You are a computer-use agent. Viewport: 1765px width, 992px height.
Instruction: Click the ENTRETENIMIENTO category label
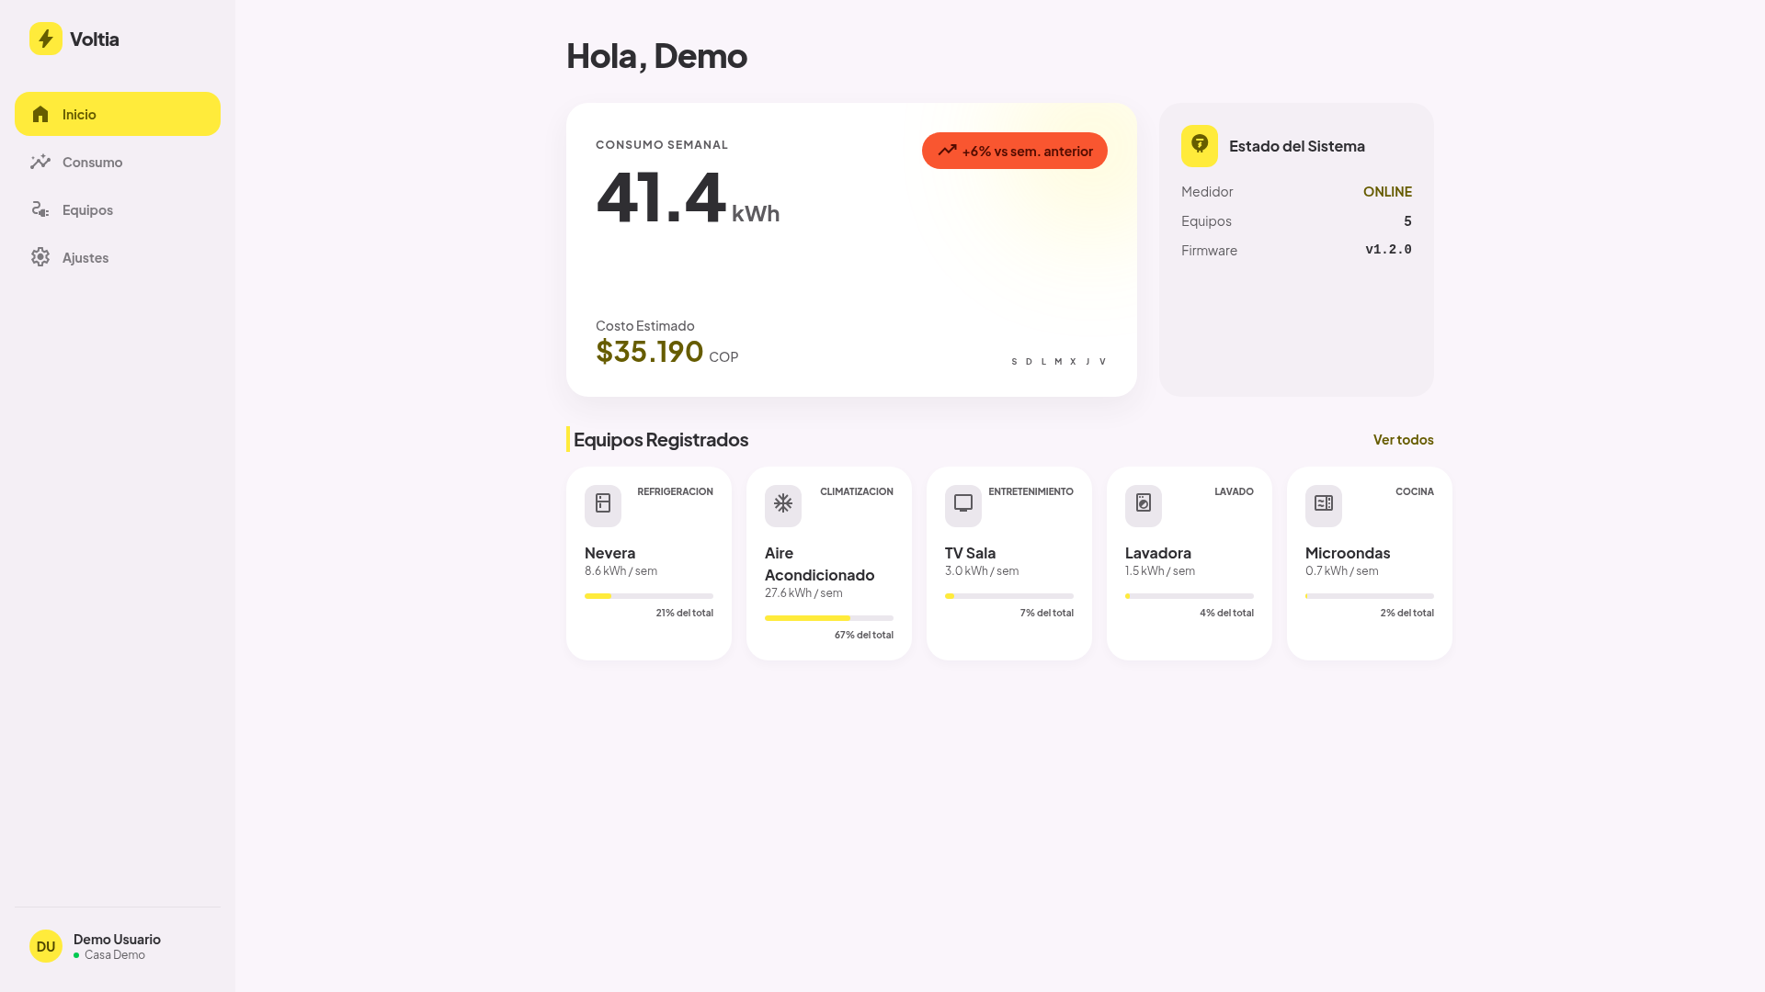(1031, 491)
